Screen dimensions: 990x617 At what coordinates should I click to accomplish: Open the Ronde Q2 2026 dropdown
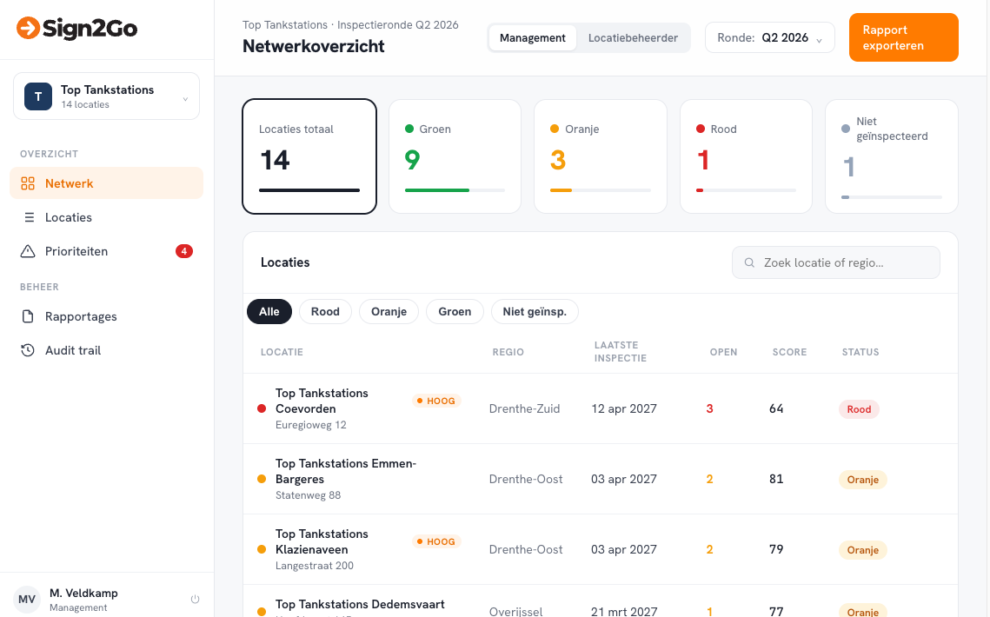(x=769, y=38)
